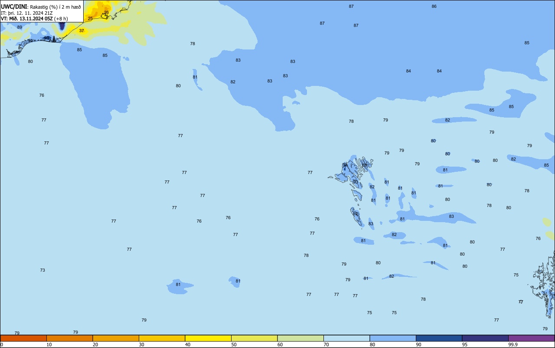Click the humidity value 86 on map
The image size is (555, 348).
tap(434, 7)
